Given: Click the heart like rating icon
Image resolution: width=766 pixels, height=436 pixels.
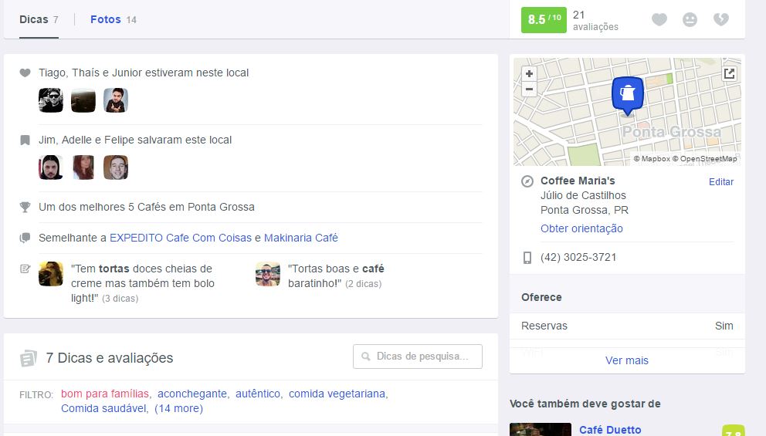Looking at the screenshot, I should [659, 19].
